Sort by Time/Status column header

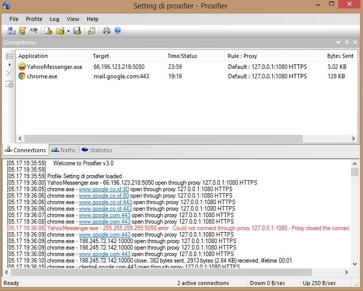click(x=195, y=56)
